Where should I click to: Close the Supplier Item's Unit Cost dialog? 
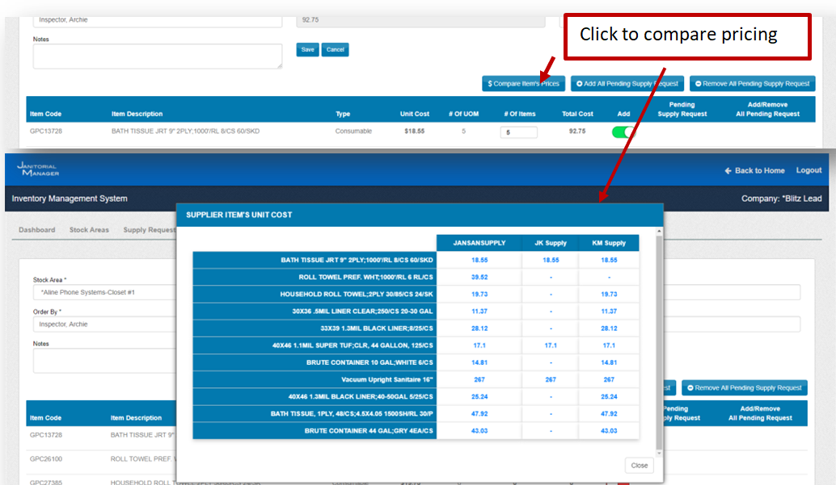tap(639, 466)
